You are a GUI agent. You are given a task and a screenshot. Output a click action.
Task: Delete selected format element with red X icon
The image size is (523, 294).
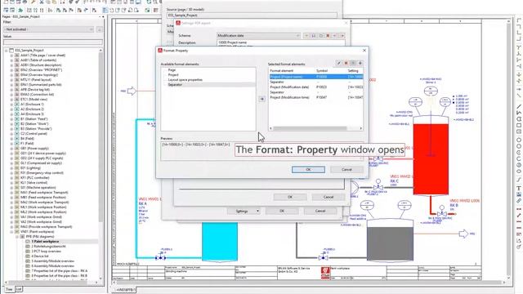[346, 63]
